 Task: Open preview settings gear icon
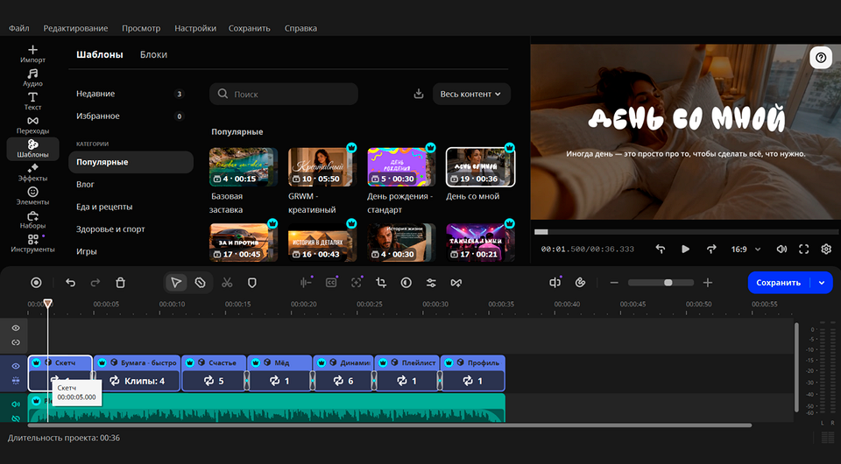(x=826, y=250)
